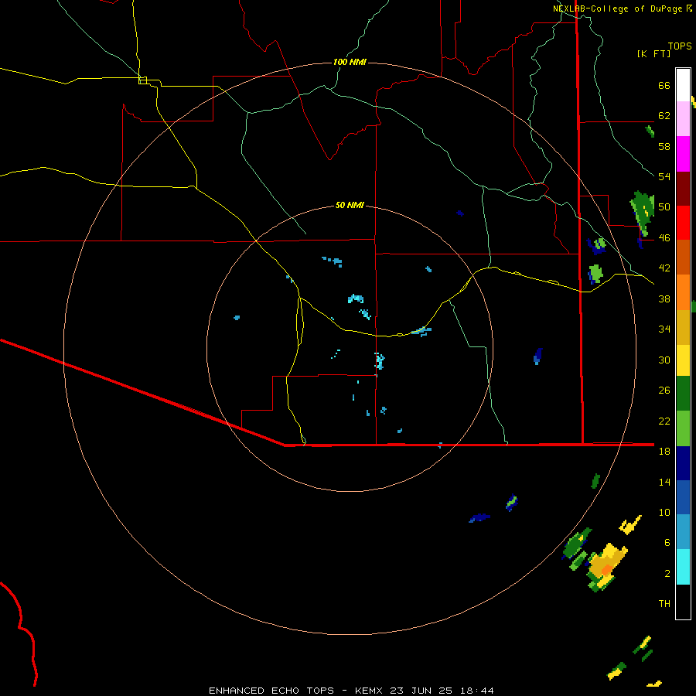The image size is (696, 696).
Task: Click the large yellow-orange echo cell in the southeast
Action: [607, 566]
